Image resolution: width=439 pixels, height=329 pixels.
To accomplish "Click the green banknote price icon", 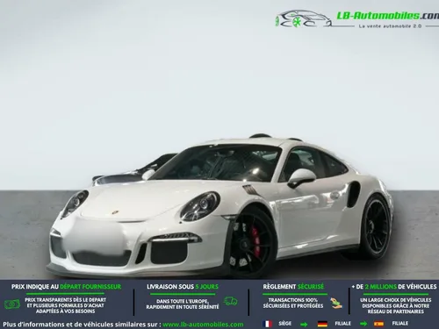I will point(12,304).
